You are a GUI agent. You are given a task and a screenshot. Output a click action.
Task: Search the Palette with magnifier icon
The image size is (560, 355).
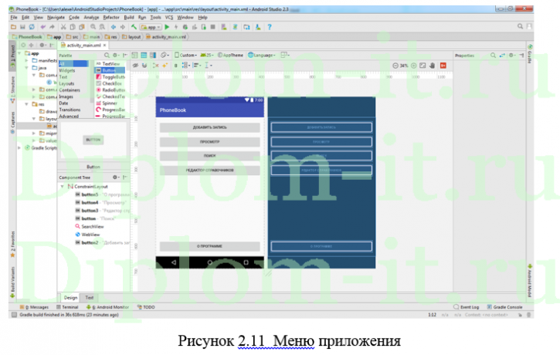point(107,56)
